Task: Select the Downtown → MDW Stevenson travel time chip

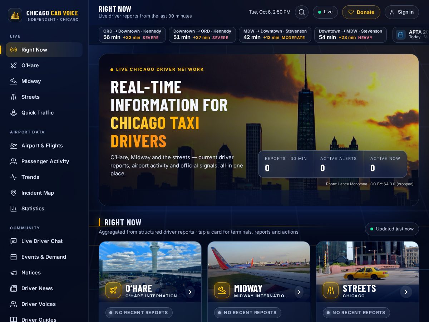Action: (x=350, y=35)
